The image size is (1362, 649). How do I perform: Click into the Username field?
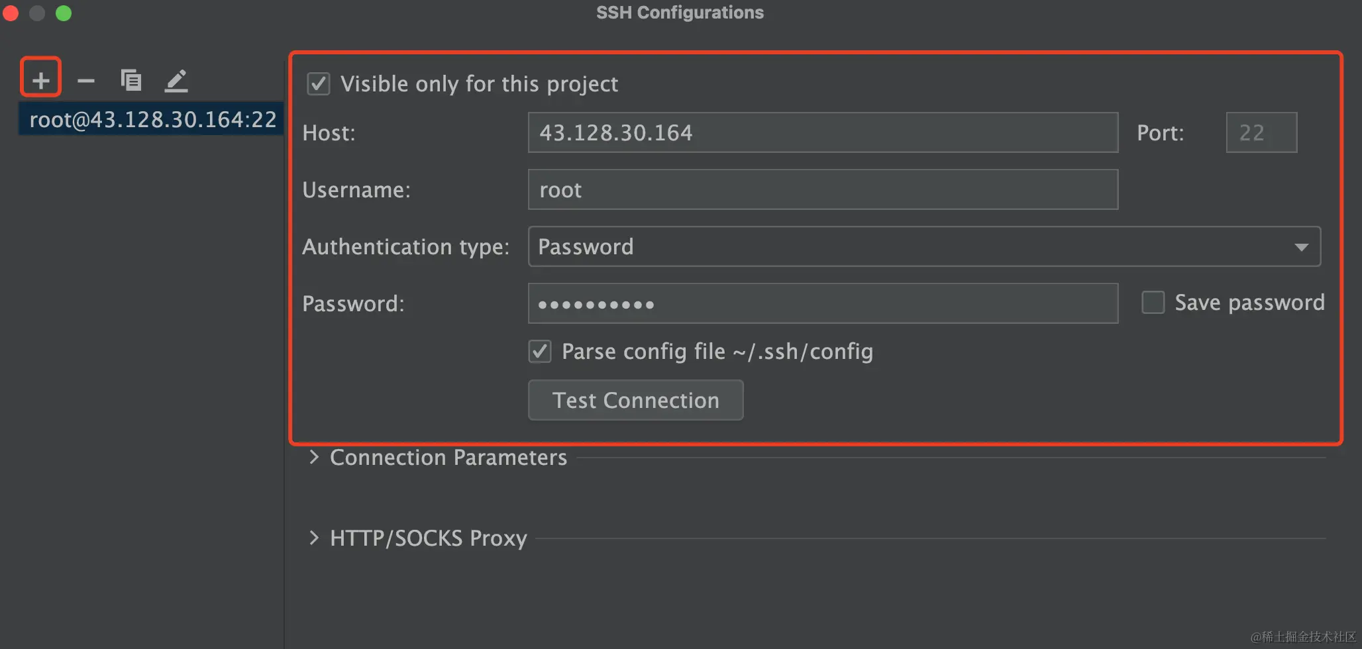(x=823, y=189)
